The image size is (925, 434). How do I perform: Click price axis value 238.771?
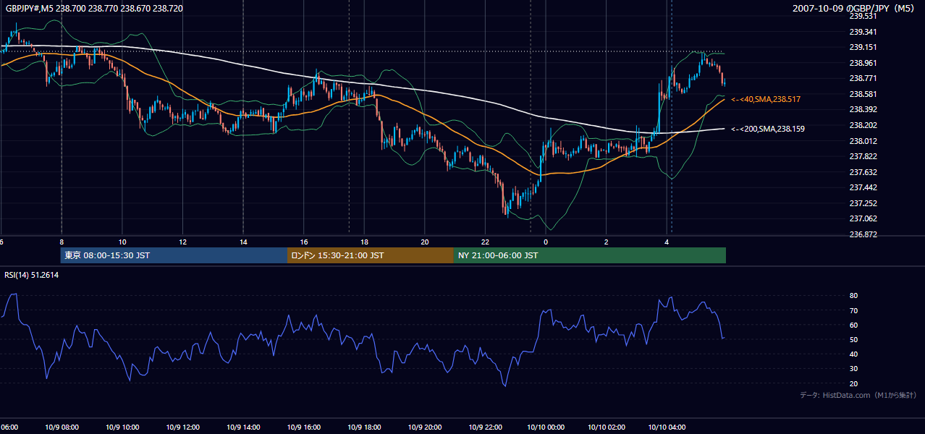click(863, 78)
